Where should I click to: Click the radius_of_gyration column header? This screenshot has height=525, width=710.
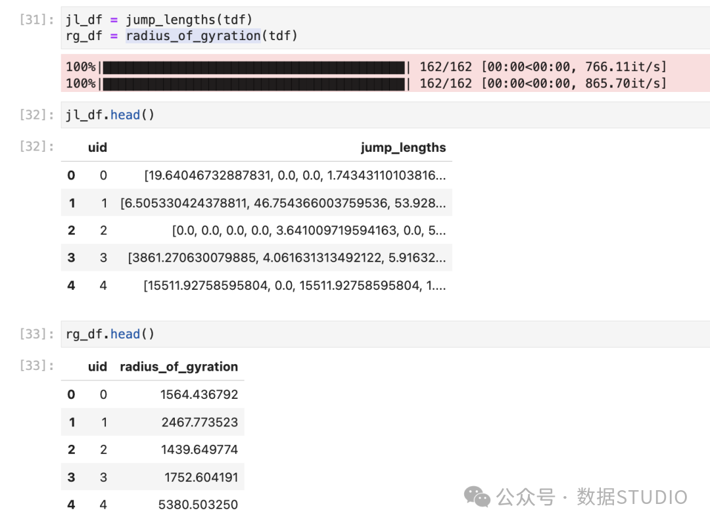tap(179, 367)
